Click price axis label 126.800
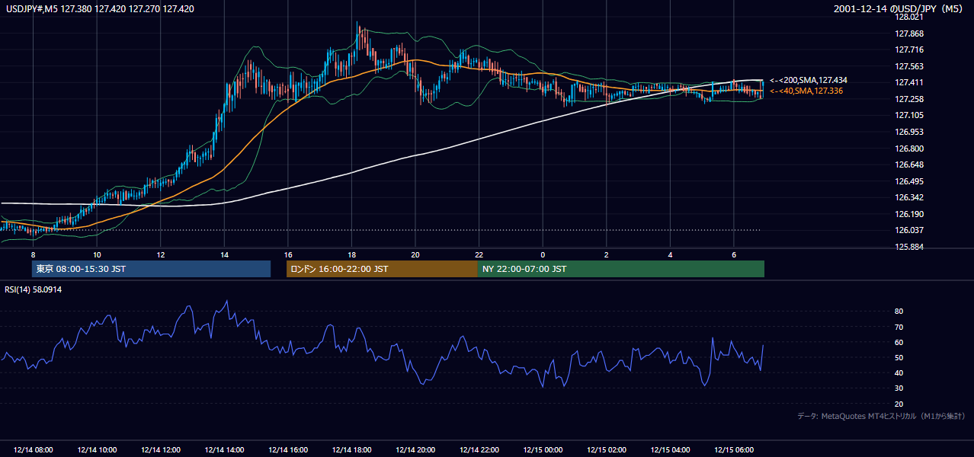974x457 pixels. click(909, 149)
